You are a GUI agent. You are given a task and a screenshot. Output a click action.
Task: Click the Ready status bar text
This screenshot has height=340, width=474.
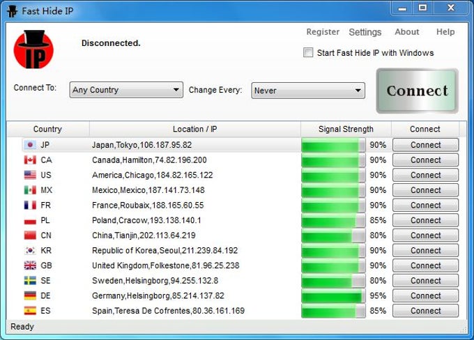pyautogui.click(x=22, y=327)
